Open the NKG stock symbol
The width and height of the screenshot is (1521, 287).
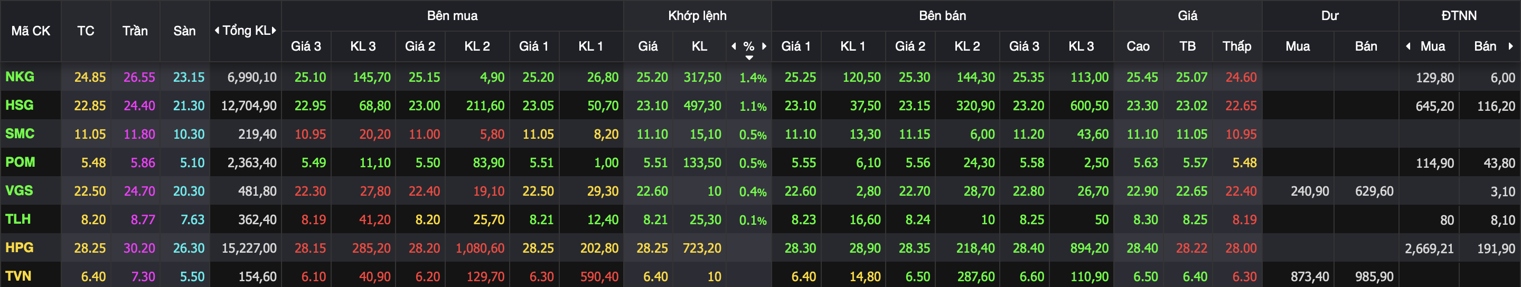[20, 76]
